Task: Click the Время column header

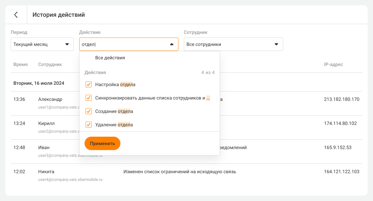Action: [20, 64]
